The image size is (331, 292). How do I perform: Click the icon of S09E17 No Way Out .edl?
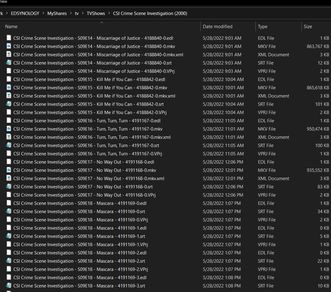tap(9, 162)
